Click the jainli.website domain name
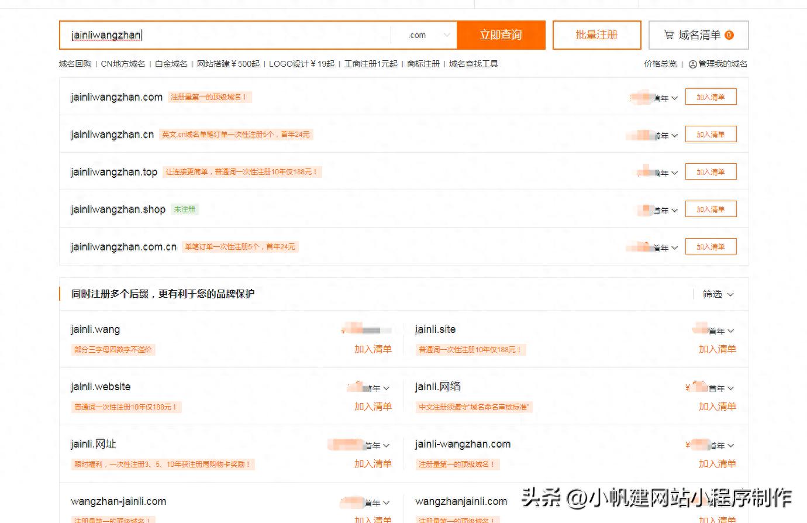 point(101,387)
